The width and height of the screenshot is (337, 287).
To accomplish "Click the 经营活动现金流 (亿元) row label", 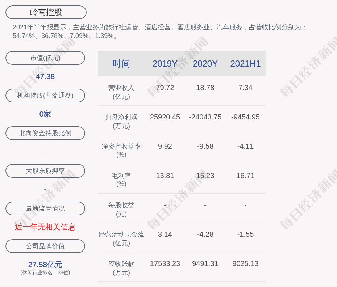I will point(121,239).
